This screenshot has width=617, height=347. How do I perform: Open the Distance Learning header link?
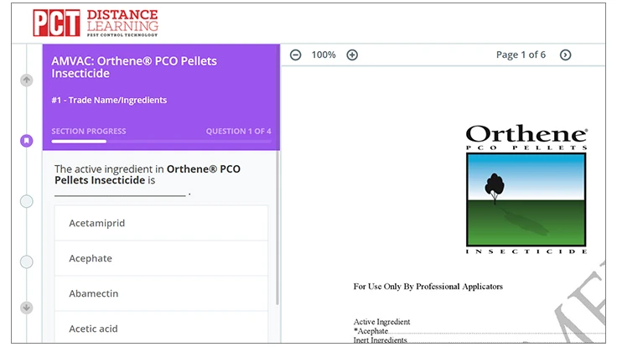[122, 23]
